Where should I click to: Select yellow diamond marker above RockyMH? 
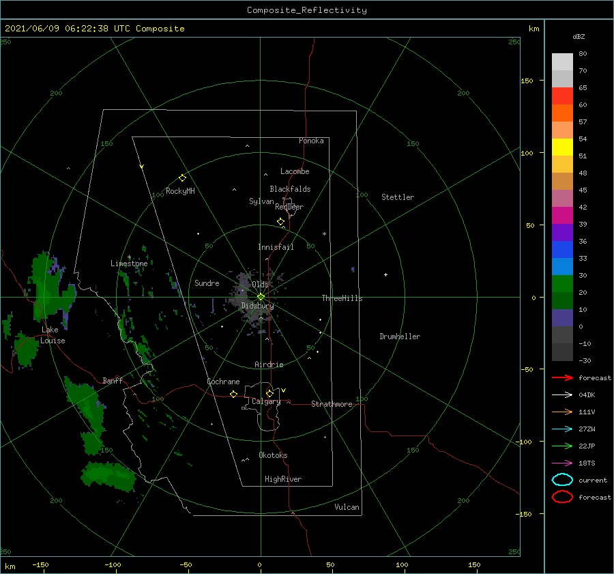pyautogui.click(x=182, y=178)
